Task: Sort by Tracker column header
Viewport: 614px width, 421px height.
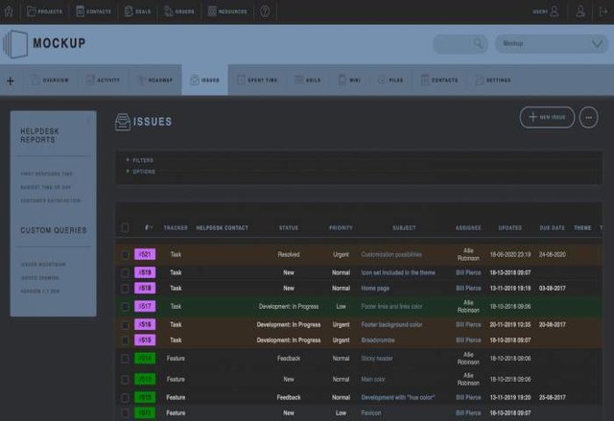Action: click(x=176, y=227)
